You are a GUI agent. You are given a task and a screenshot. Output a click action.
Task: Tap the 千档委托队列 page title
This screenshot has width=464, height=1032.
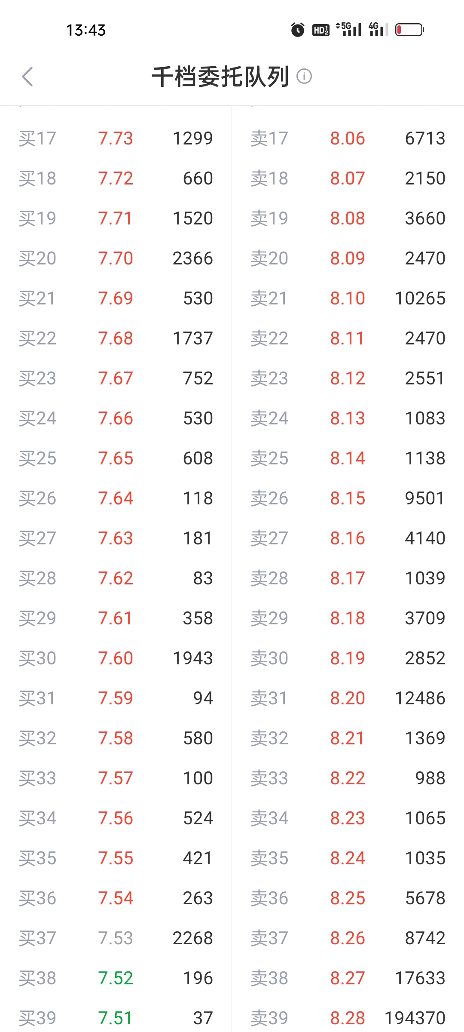[x=220, y=77]
